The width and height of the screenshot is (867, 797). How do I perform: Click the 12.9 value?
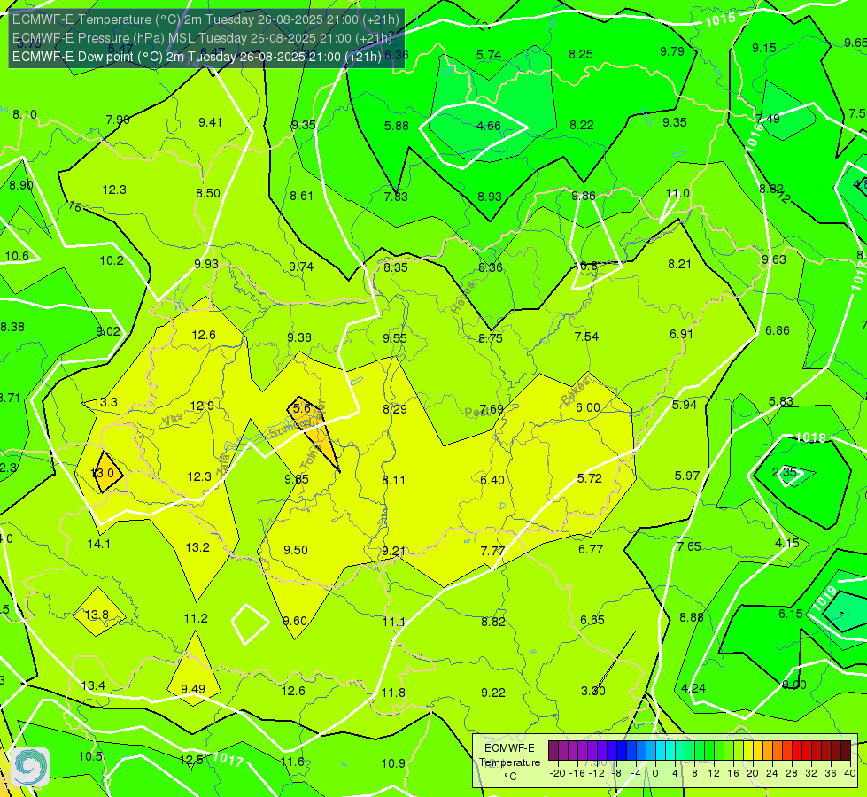click(x=202, y=406)
